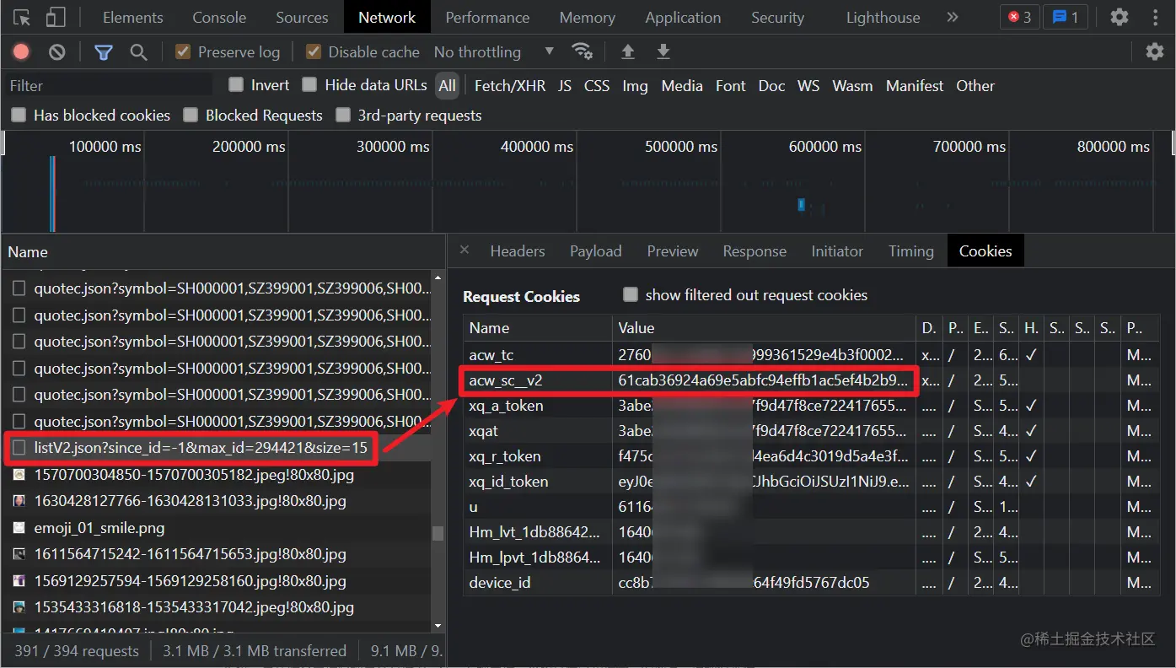
Task: Filter requests by Doc type
Action: tap(771, 85)
